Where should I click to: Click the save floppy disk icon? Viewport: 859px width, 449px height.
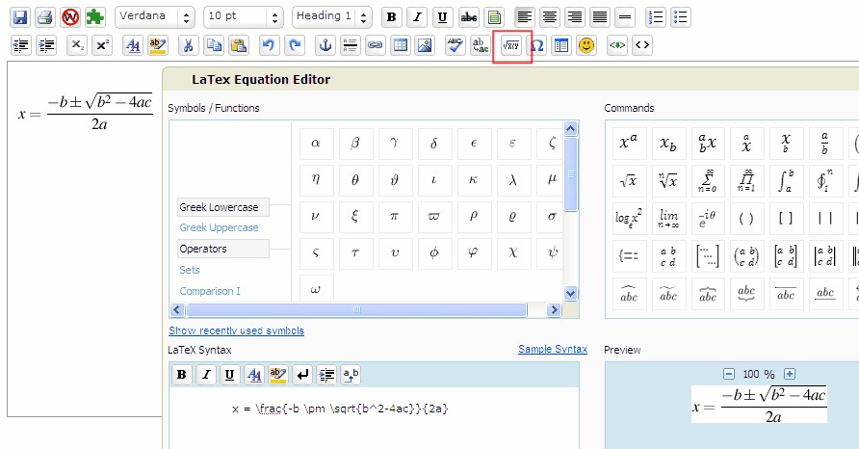tap(19, 16)
